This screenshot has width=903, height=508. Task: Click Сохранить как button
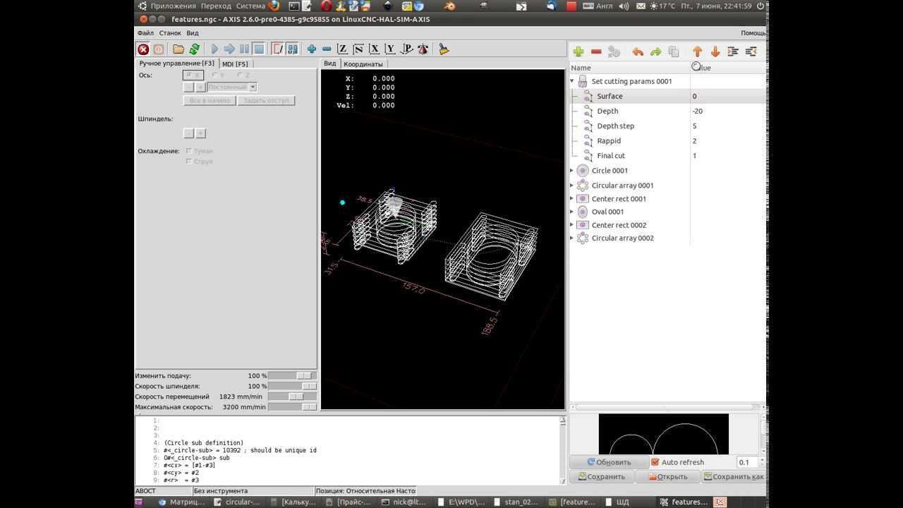(734, 477)
